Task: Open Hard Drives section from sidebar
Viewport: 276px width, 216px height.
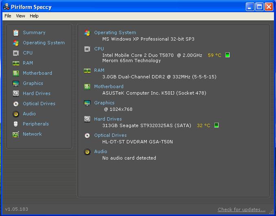Action: point(37,93)
